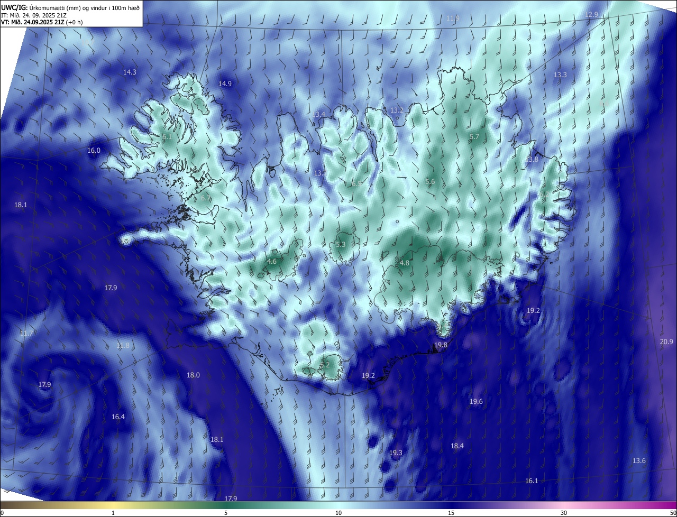Click the 5.6 value label
Screen dimensions: 677x517
pos(430,182)
